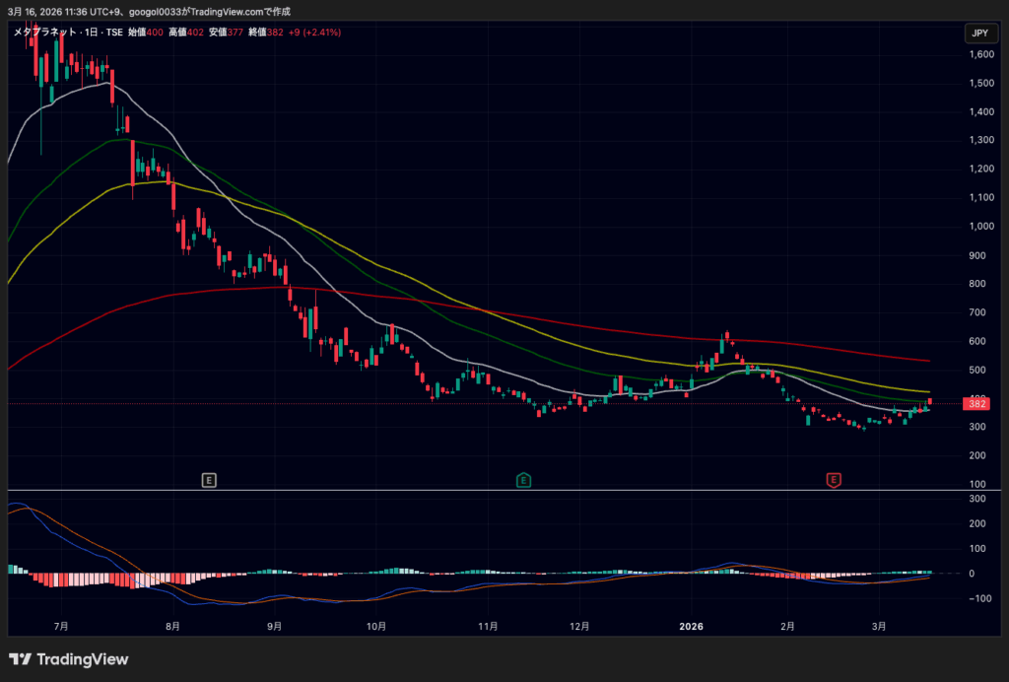
Task: Open the JPY currency selector
Action: coord(978,34)
